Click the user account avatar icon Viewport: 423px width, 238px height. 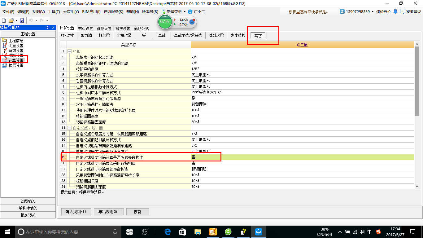[342, 11]
